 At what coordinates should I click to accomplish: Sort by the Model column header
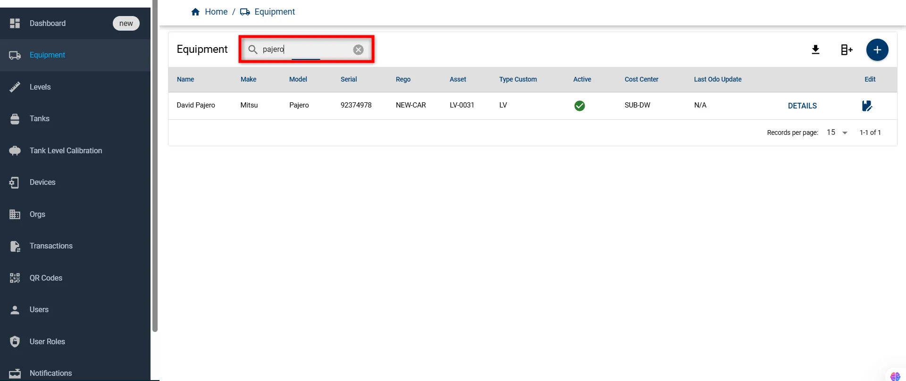coord(298,79)
